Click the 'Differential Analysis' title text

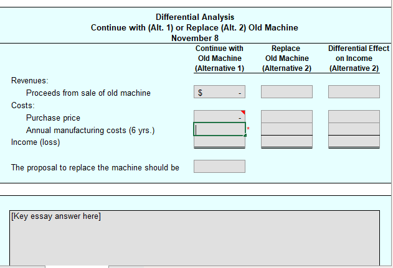tap(195, 17)
